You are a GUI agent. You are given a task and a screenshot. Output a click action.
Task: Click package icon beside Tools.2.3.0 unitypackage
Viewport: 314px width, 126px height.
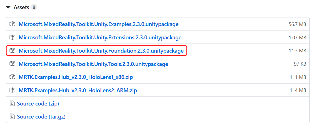[12, 64]
